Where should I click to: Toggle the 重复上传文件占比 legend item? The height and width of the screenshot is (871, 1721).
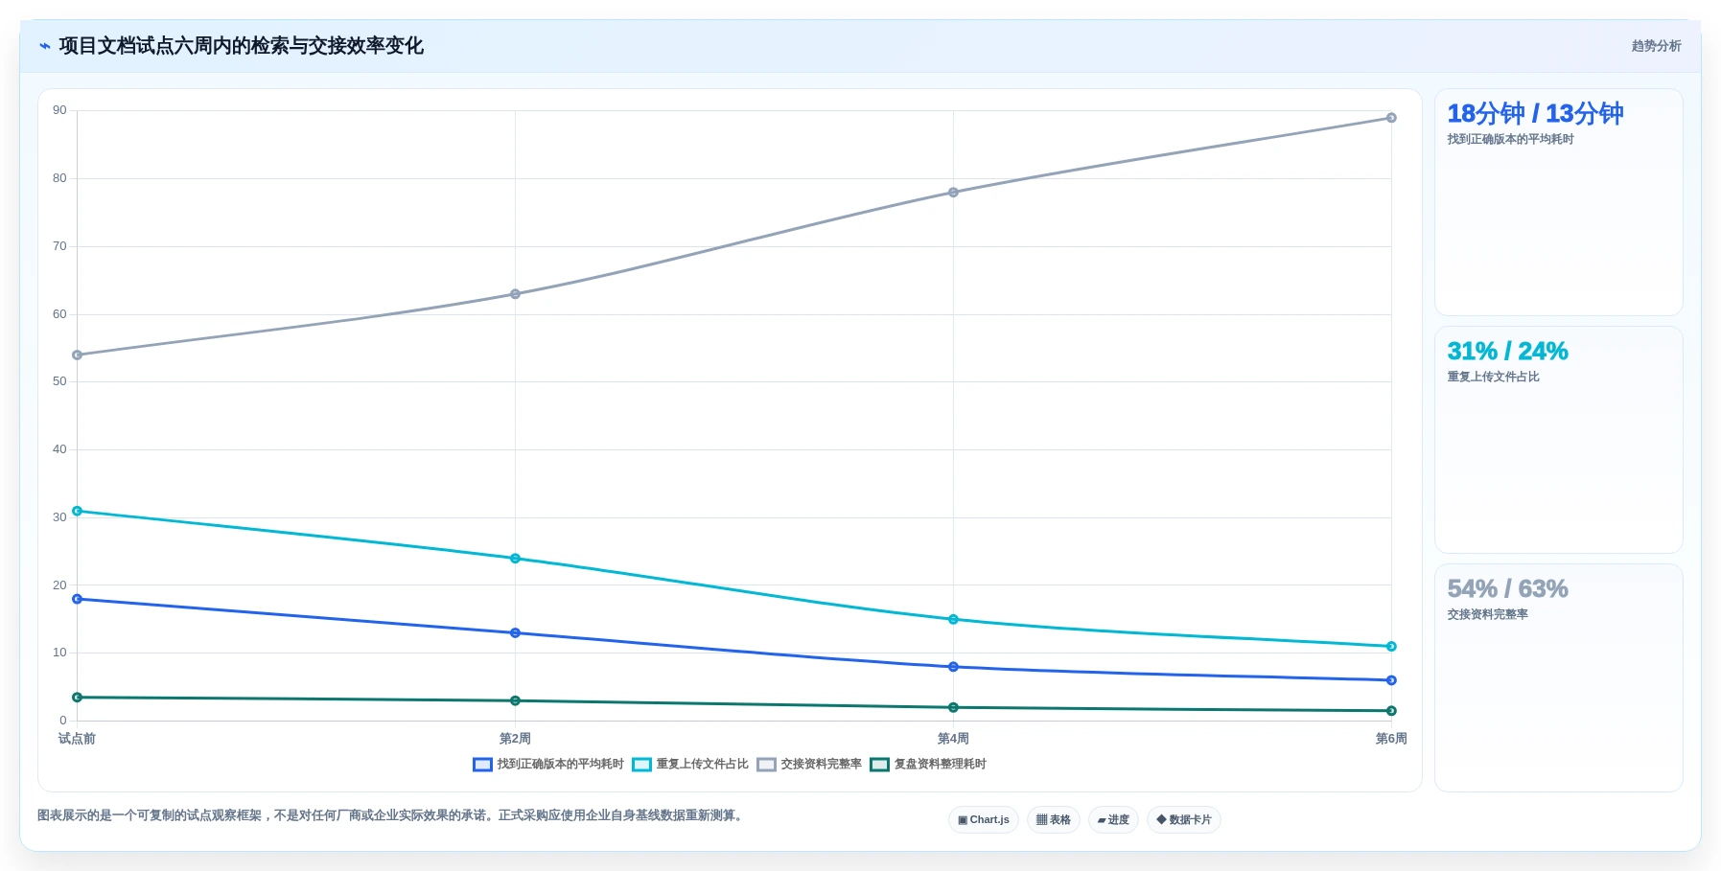click(x=690, y=764)
